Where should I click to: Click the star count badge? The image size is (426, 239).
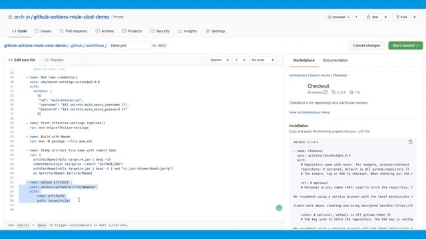(x=385, y=17)
